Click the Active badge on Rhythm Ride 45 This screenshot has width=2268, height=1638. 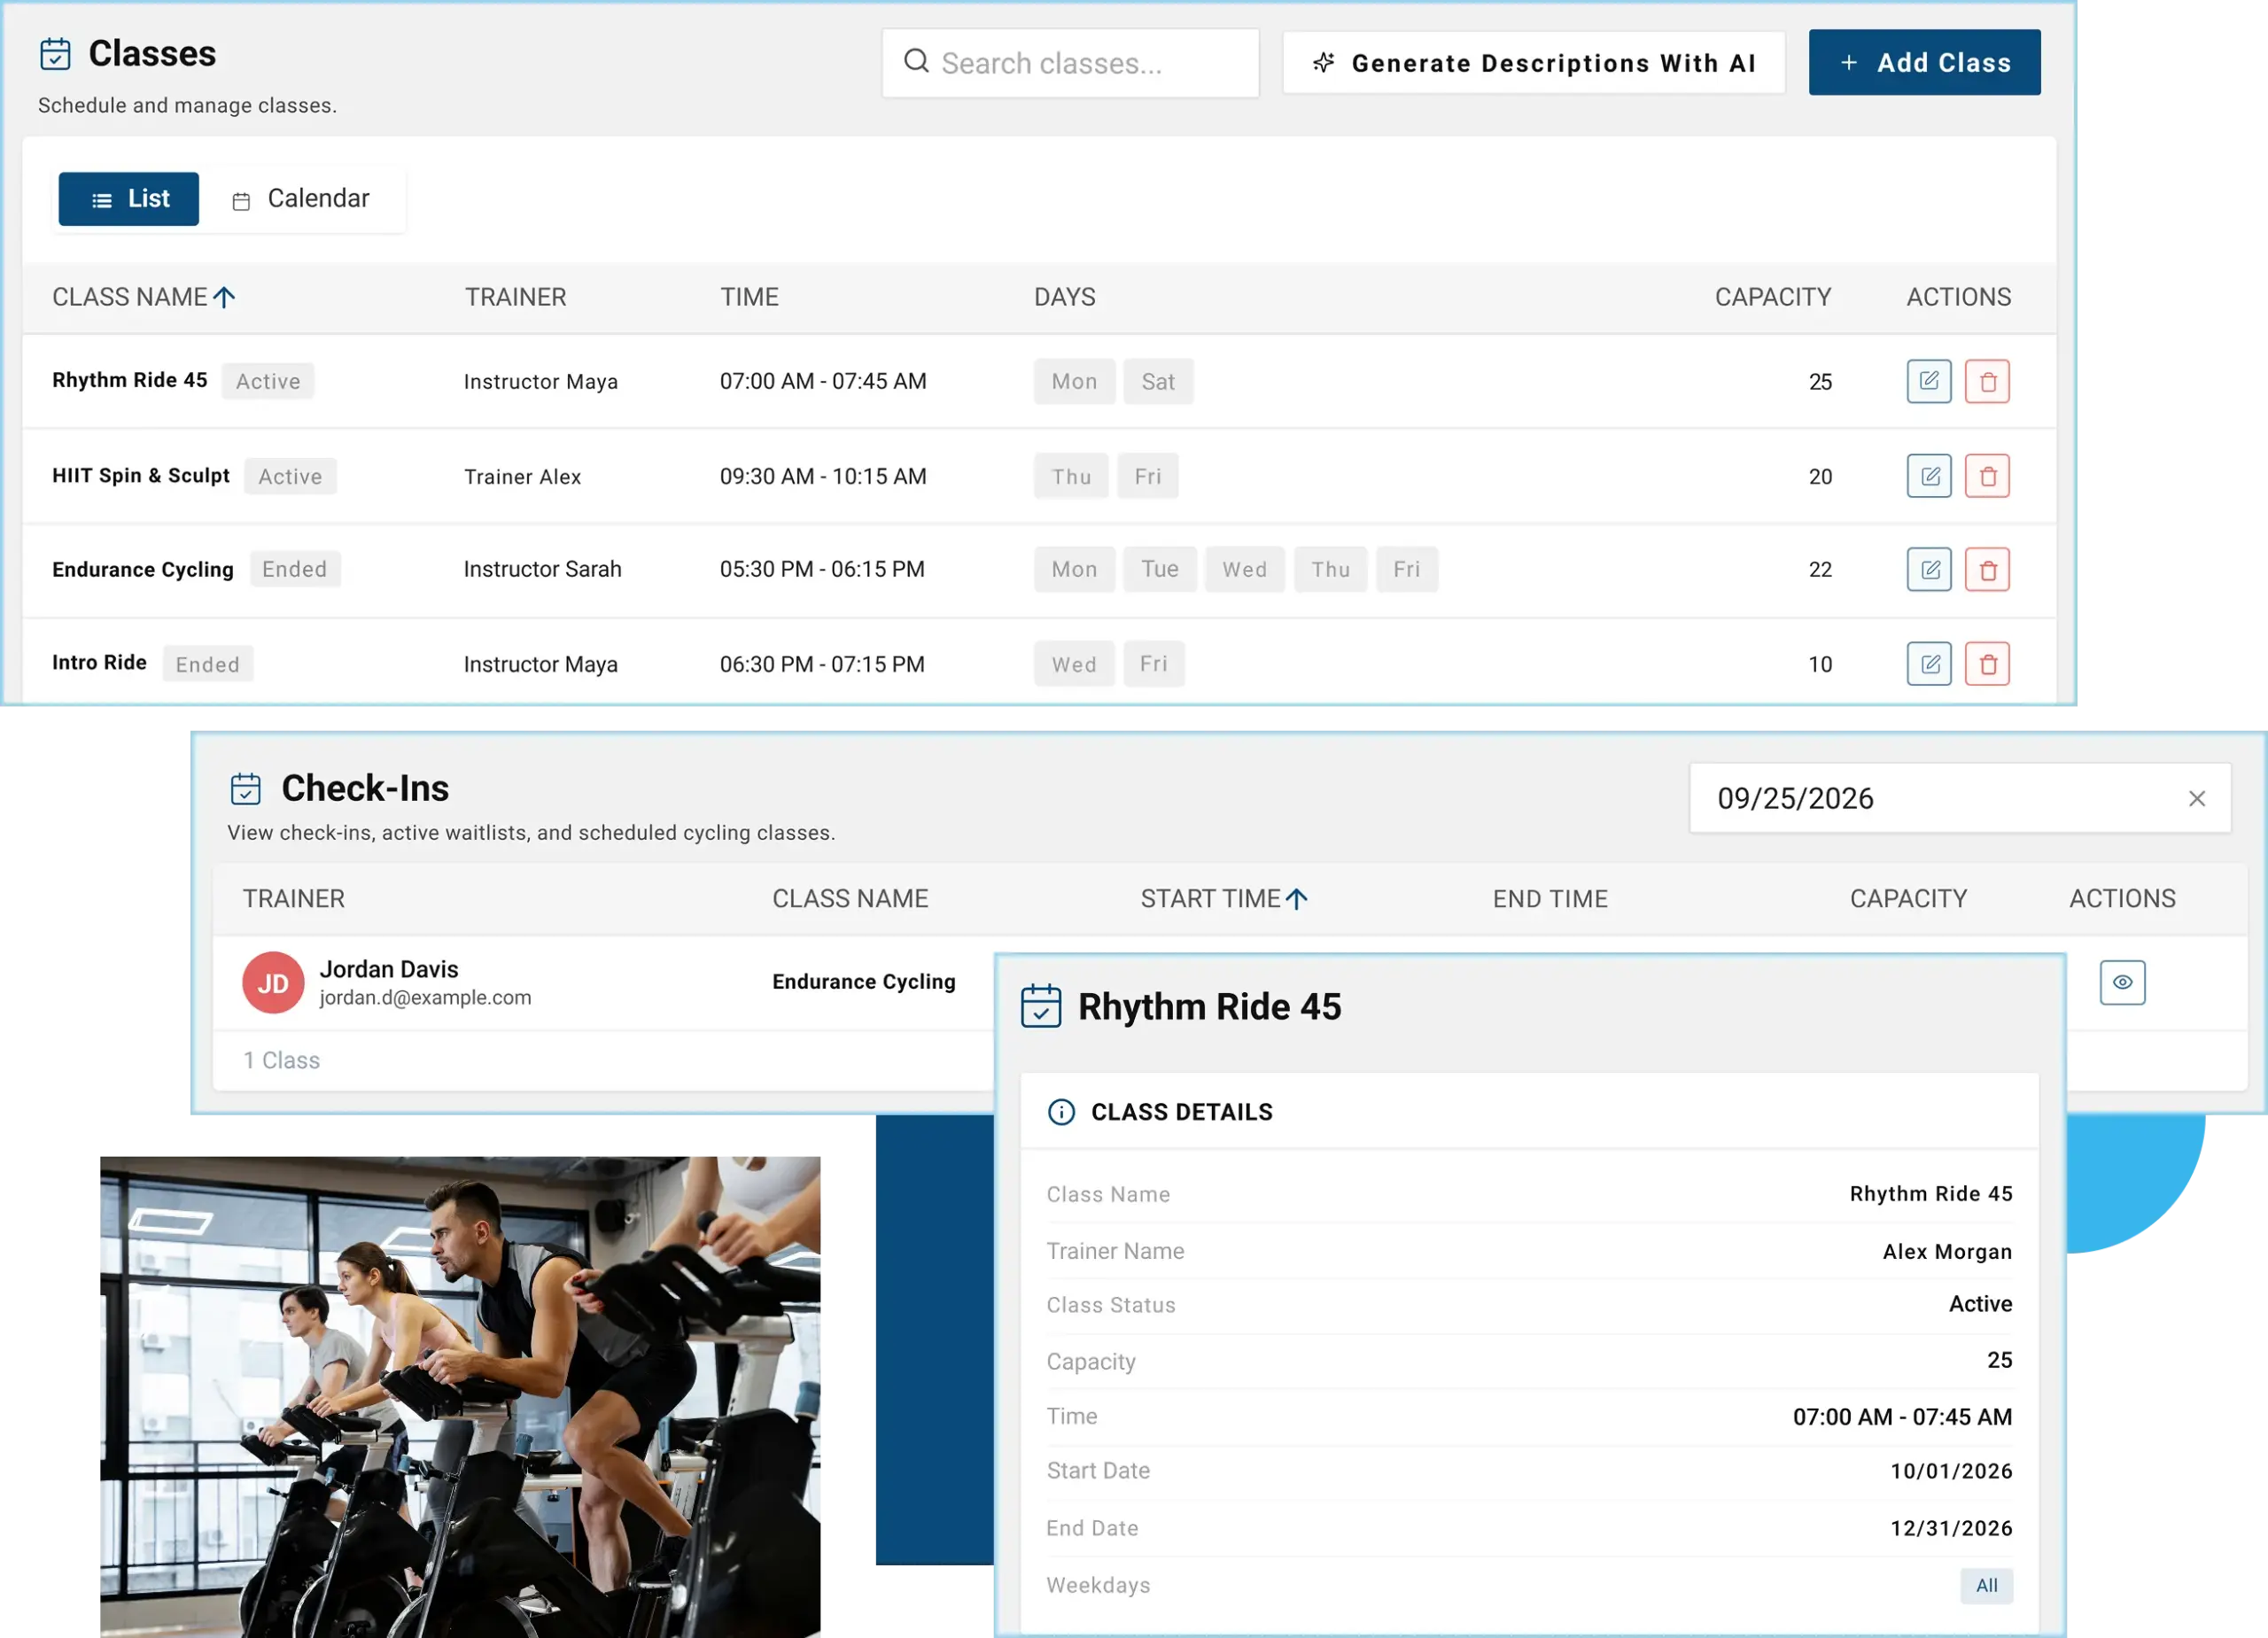268,381
